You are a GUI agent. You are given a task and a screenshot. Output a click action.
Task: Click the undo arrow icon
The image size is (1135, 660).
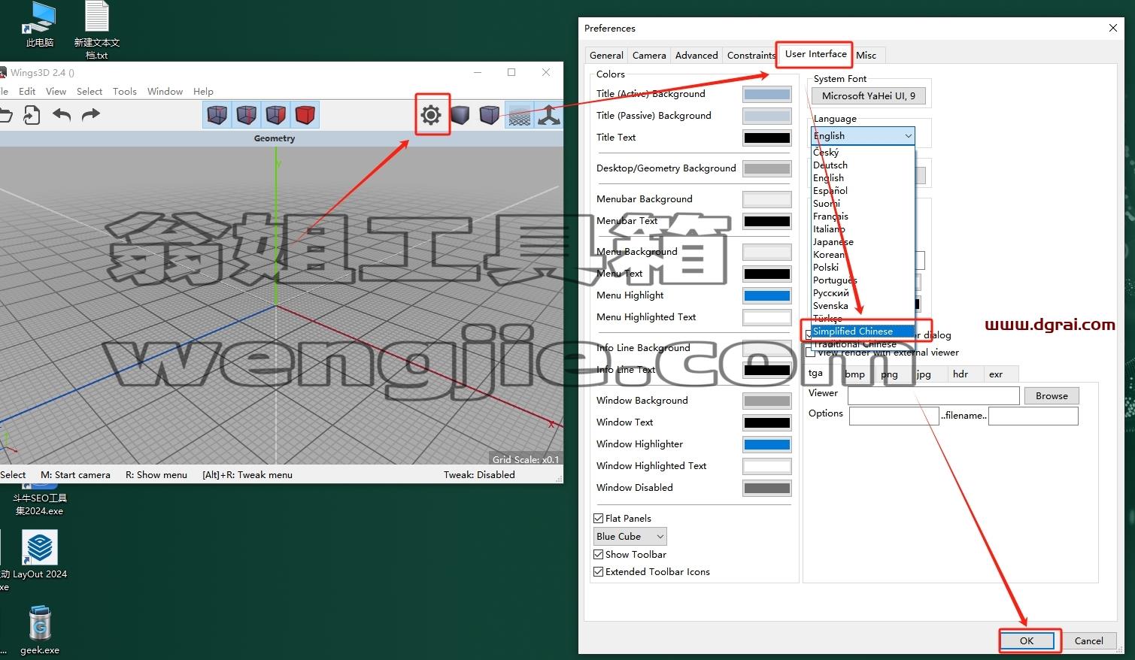point(62,114)
